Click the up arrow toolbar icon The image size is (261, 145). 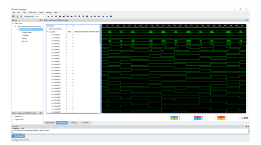tap(91, 16)
